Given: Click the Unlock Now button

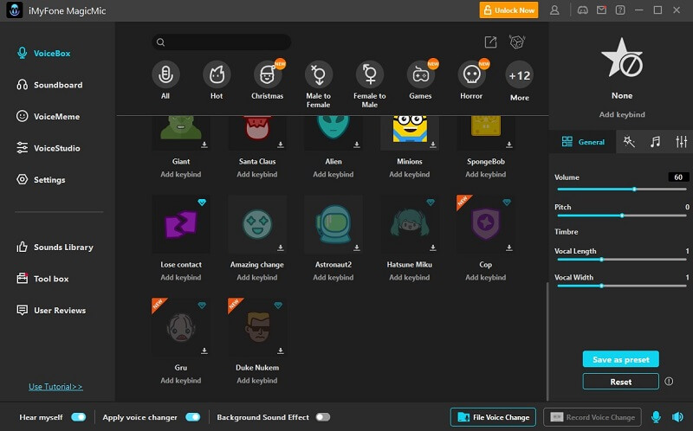Looking at the screenshot, I should click(x=508, y=10).
